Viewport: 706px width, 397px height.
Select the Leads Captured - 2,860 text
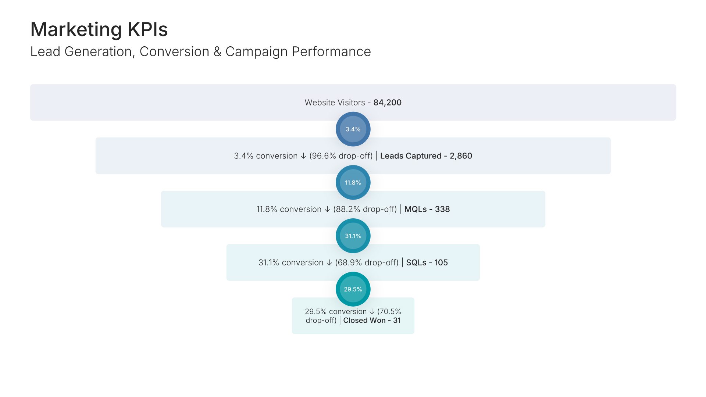(x=426, y=156)
